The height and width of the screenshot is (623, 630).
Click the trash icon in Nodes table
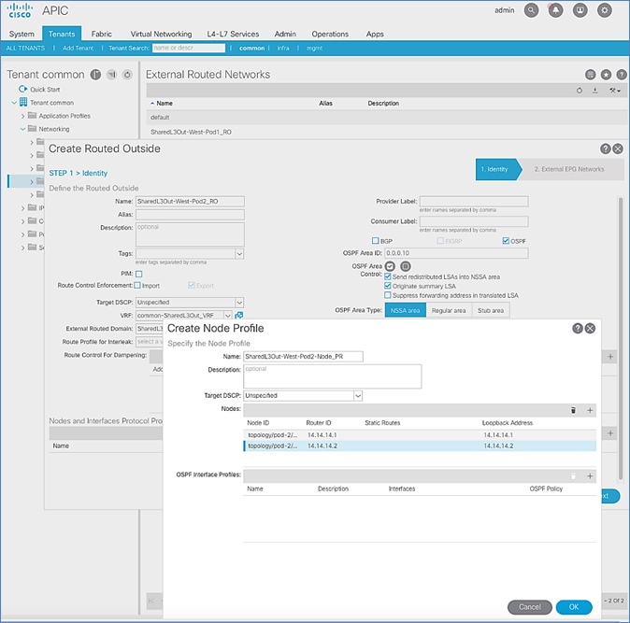(x=573, y=410)
